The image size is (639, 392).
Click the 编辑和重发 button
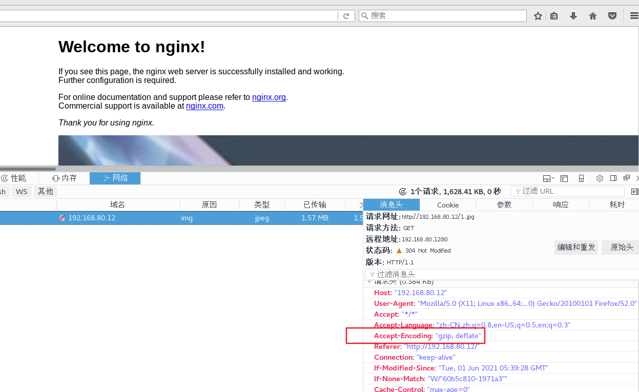(x=576, y=247)
